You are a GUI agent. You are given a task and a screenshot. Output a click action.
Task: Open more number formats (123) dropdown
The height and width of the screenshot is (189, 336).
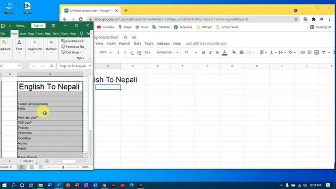147,52
